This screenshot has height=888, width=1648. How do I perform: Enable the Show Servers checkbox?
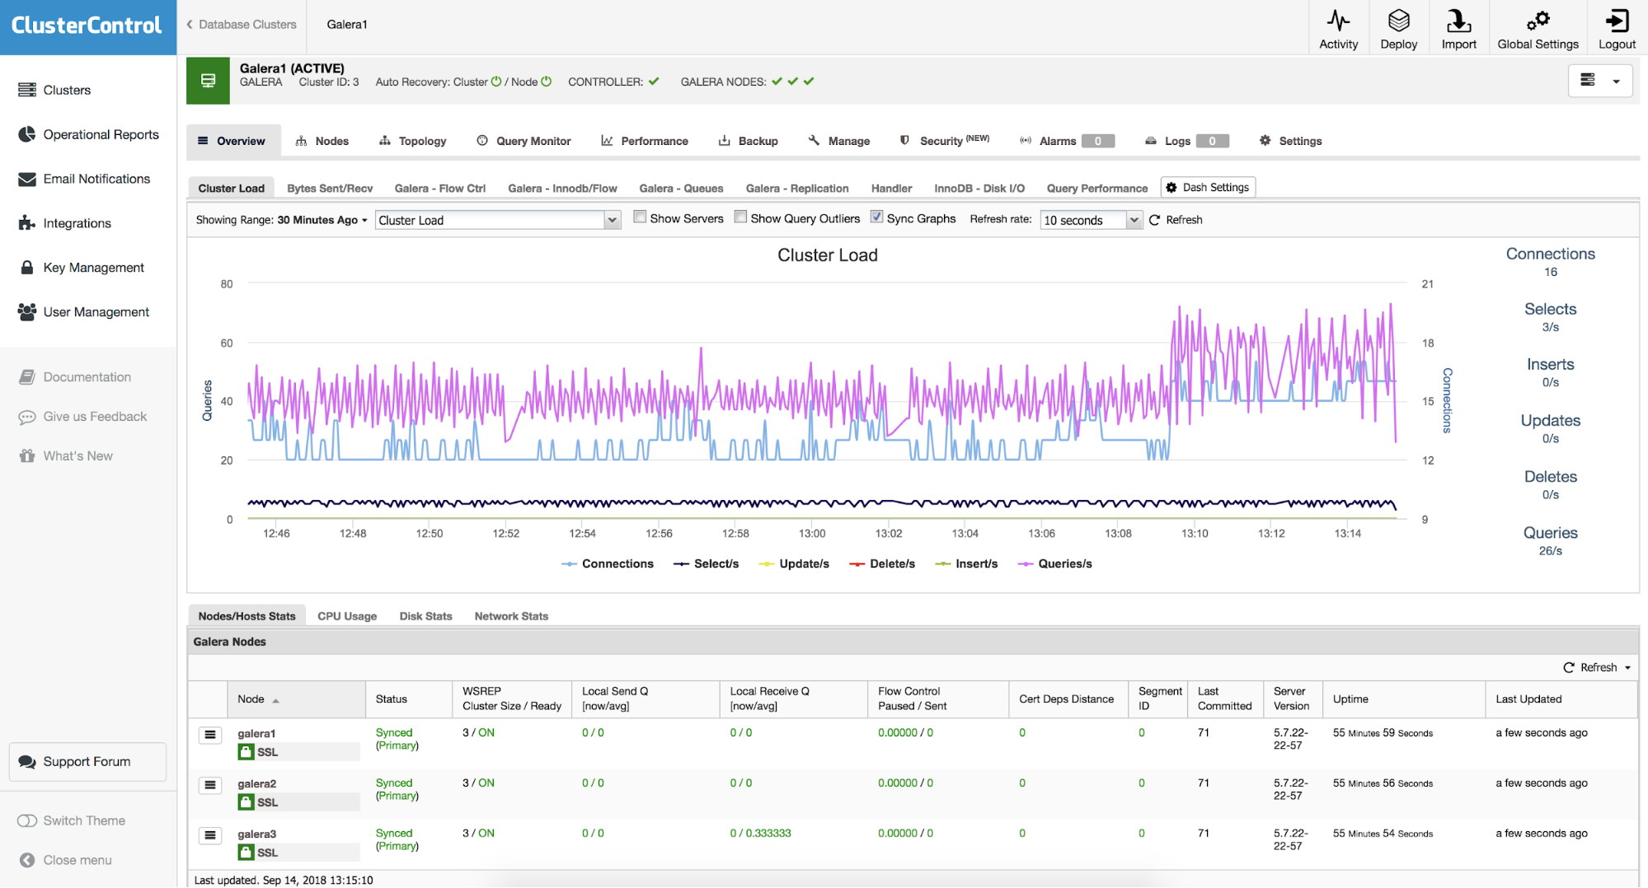coord(640,217)
